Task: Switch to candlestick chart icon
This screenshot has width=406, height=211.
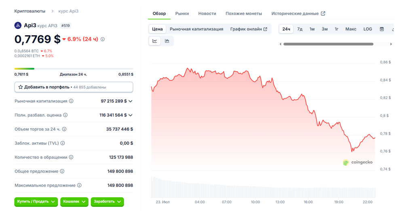Action: tap(167, 41)
